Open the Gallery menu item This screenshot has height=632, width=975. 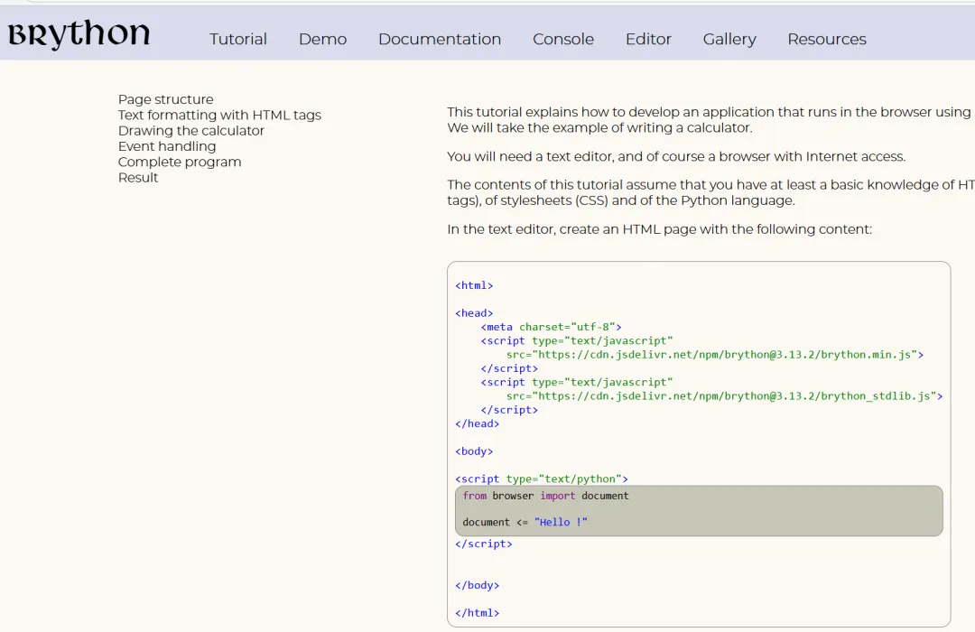729,39
